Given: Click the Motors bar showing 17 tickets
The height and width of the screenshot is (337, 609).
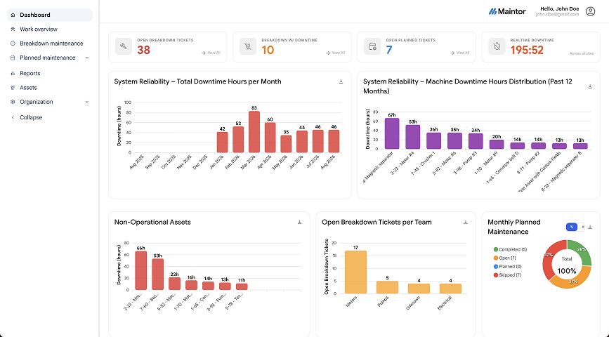Looking at the screenshot, I should 355,272.
